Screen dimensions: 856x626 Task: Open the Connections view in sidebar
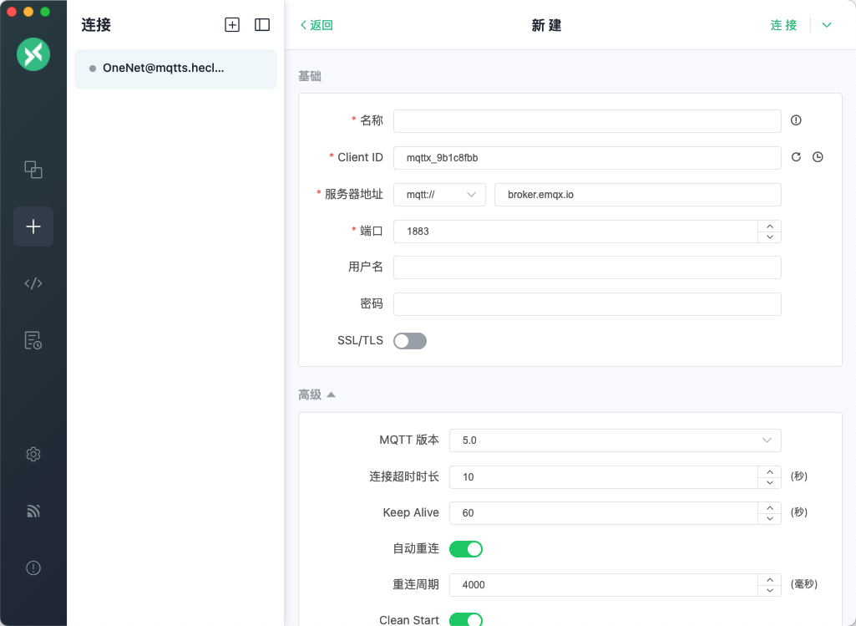[x=33, y=170]
